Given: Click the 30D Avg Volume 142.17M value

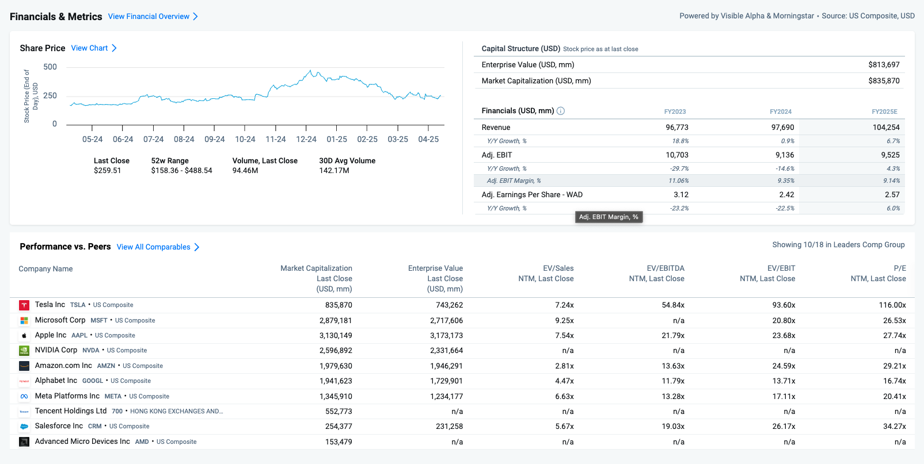Looking at the screenshot, I should click(x=334, y=171).
